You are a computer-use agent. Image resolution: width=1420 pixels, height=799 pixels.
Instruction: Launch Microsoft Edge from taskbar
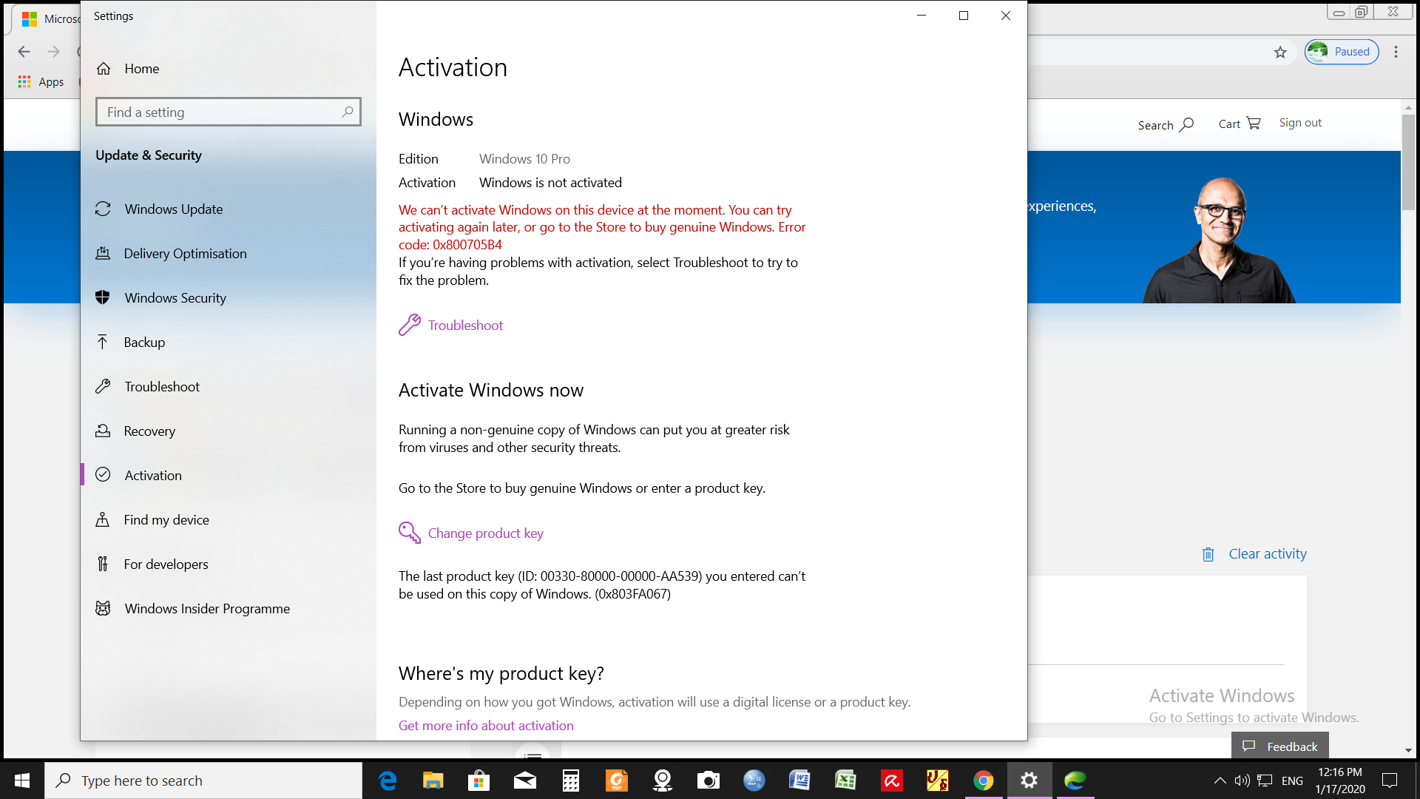coord(388,781)
